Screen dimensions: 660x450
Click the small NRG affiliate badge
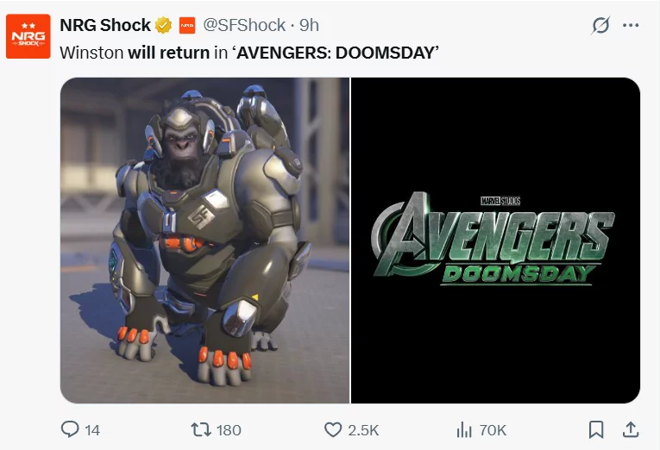pos(187,25)
